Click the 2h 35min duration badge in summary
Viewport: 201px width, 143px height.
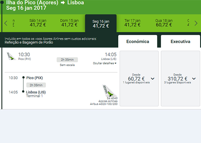(x=67, y=60)
